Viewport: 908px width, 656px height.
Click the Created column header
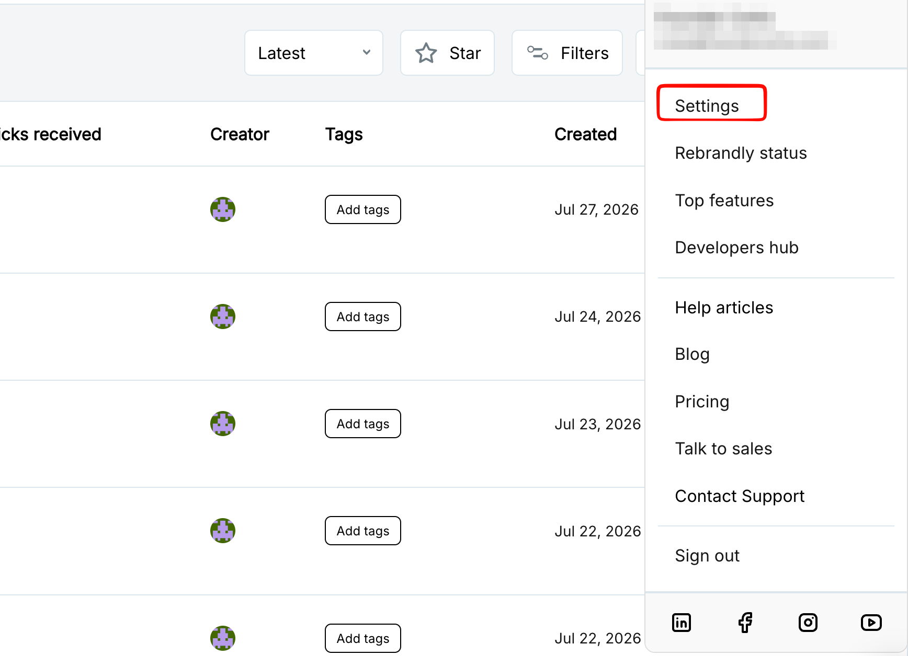click(586, 134)
